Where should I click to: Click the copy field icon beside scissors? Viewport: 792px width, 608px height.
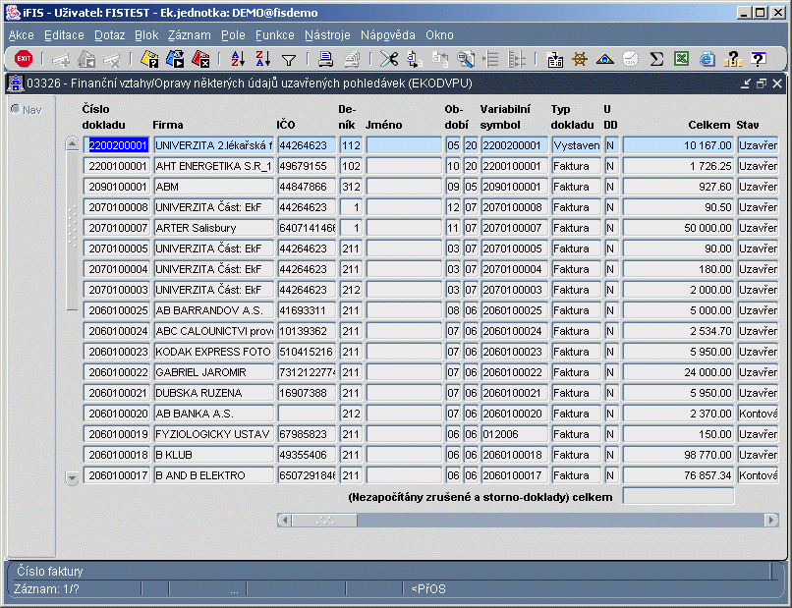[x=415, y=59]
